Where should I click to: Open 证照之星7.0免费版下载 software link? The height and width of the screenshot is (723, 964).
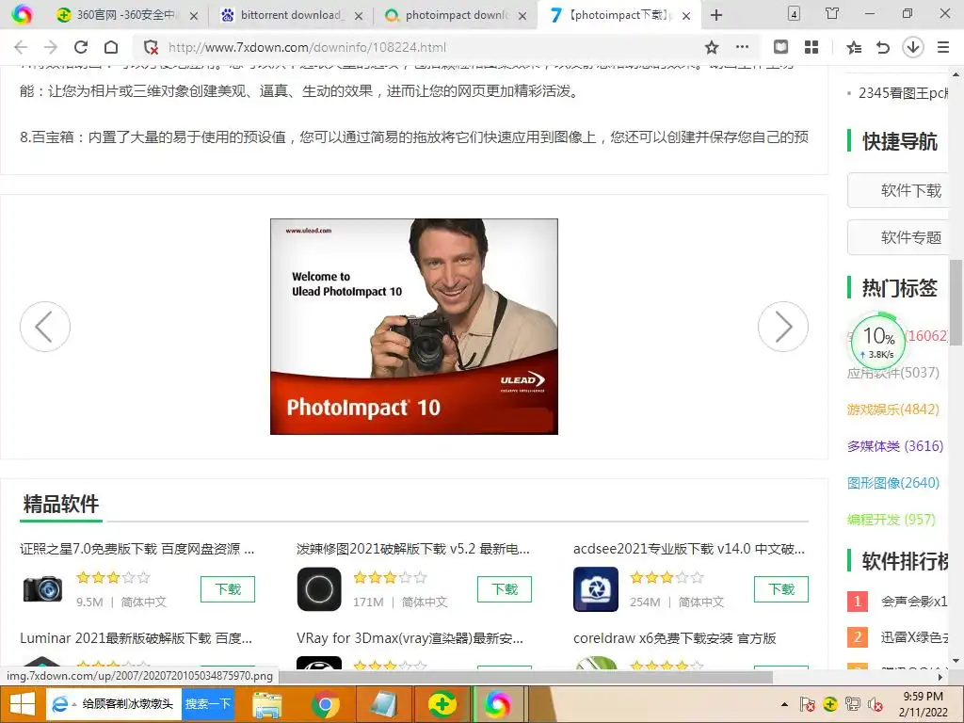tap(137, 549)
